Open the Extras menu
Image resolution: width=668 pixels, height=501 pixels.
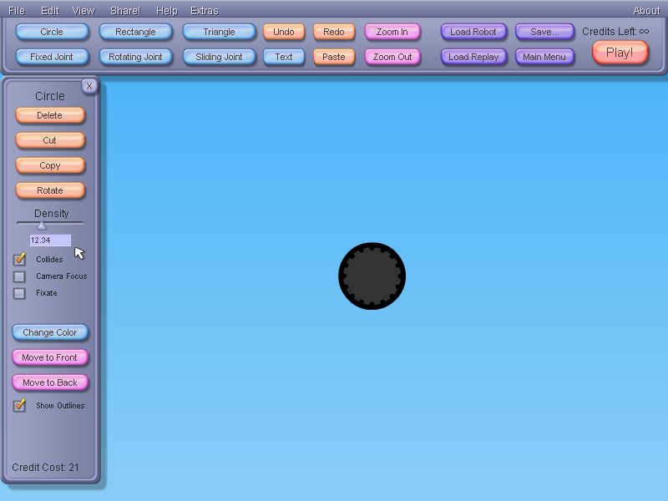[x=204, y=11]
